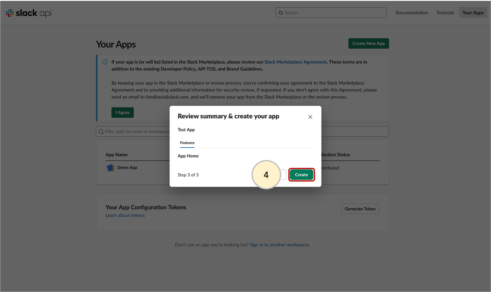Close the Review summary dialog with X
This screenshot has width=491, height=292.
pyautogui.click(x=310, y=117)
